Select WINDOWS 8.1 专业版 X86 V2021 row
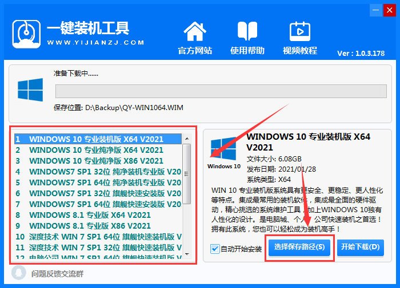Viewport: 400px width, 288px height. point(98,226)
